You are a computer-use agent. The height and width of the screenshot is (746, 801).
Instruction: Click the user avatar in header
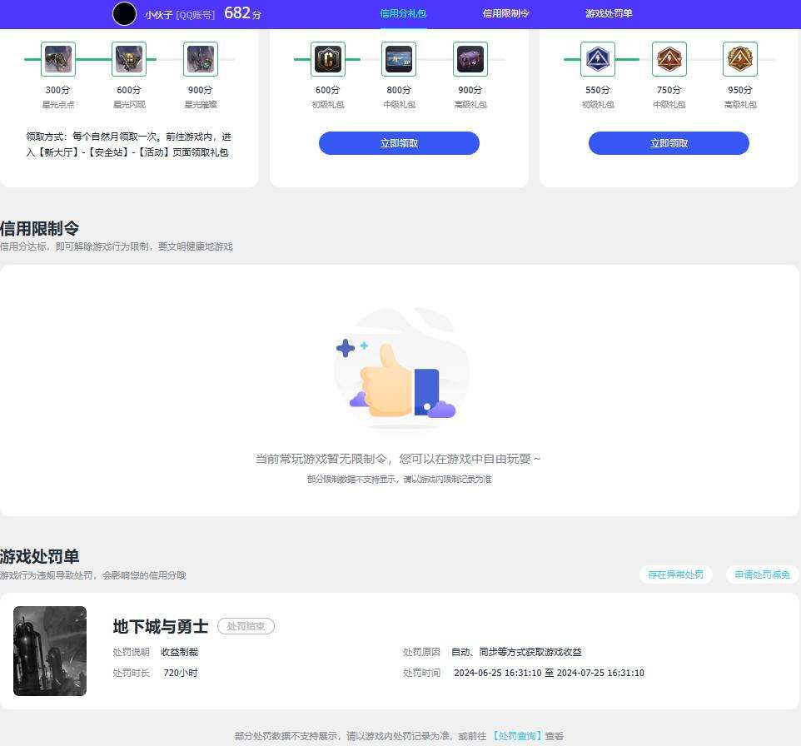click(x=124, y=14)
